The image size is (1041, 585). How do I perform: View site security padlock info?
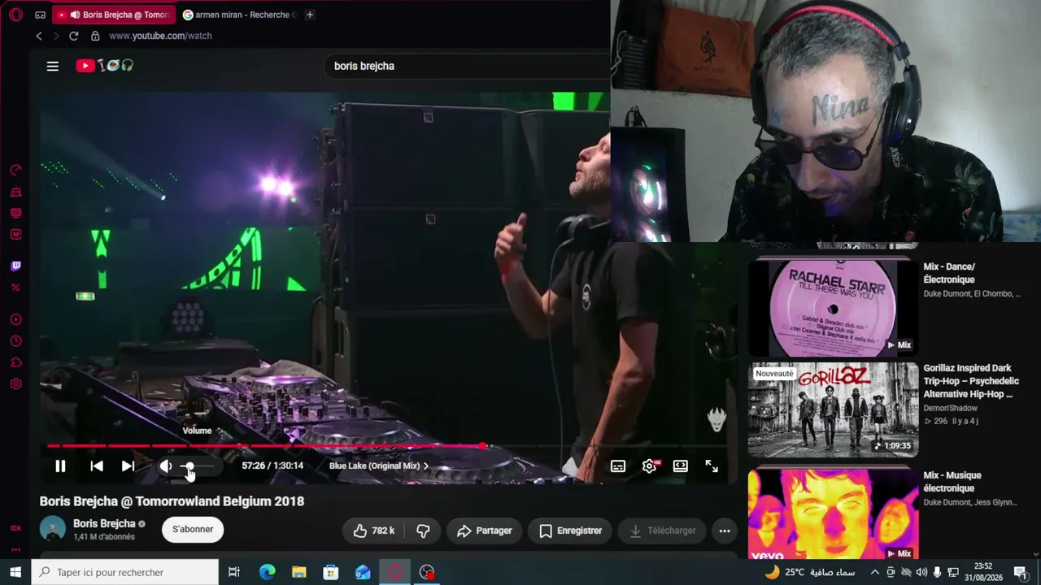tap(95, 36)
